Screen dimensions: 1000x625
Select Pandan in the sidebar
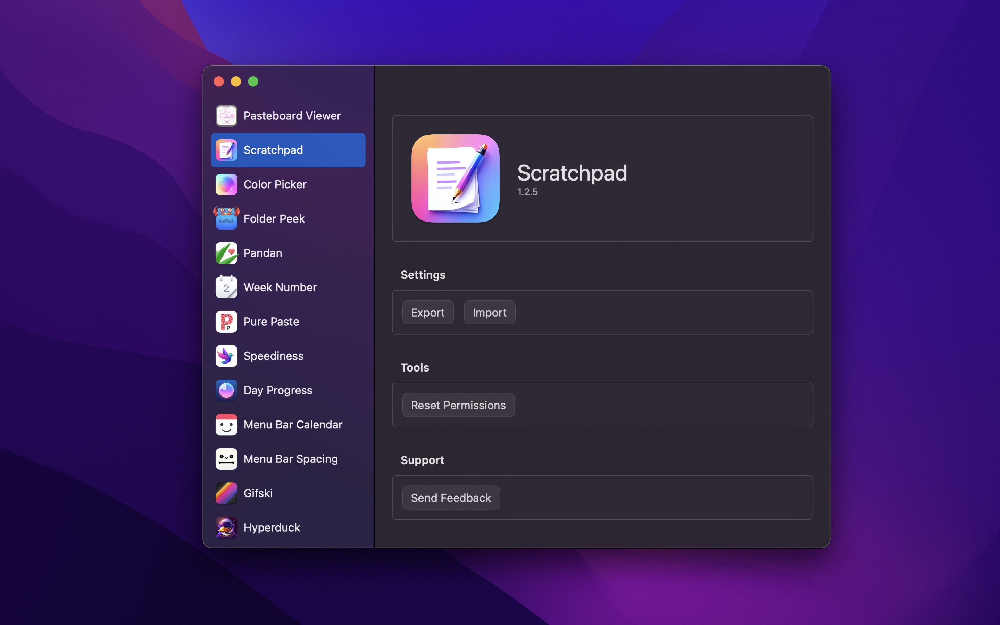[x=263, y=253]
